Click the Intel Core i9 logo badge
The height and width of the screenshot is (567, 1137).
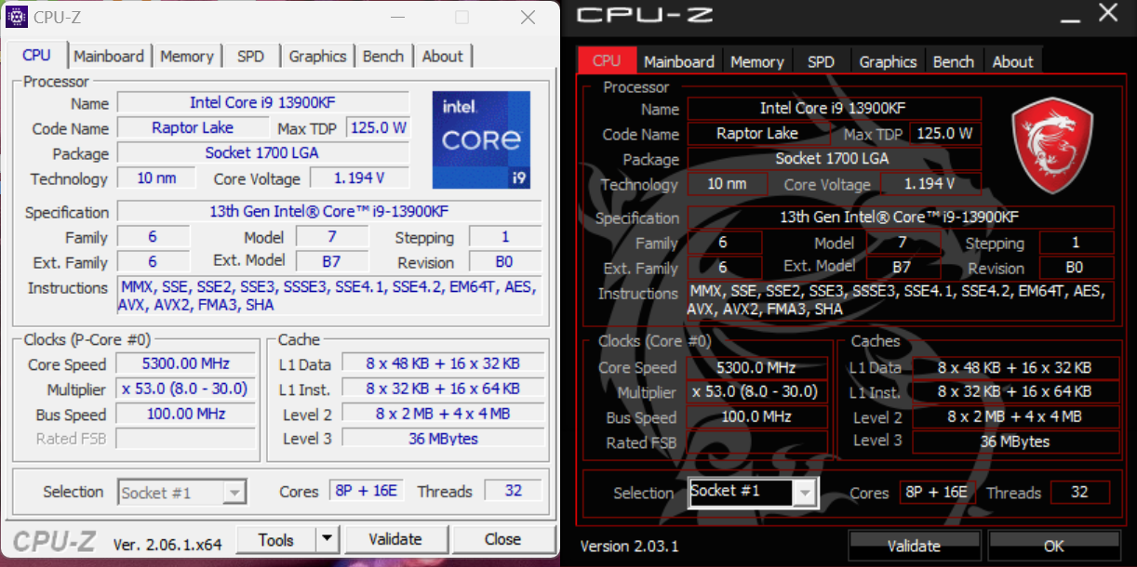(481, 139)
